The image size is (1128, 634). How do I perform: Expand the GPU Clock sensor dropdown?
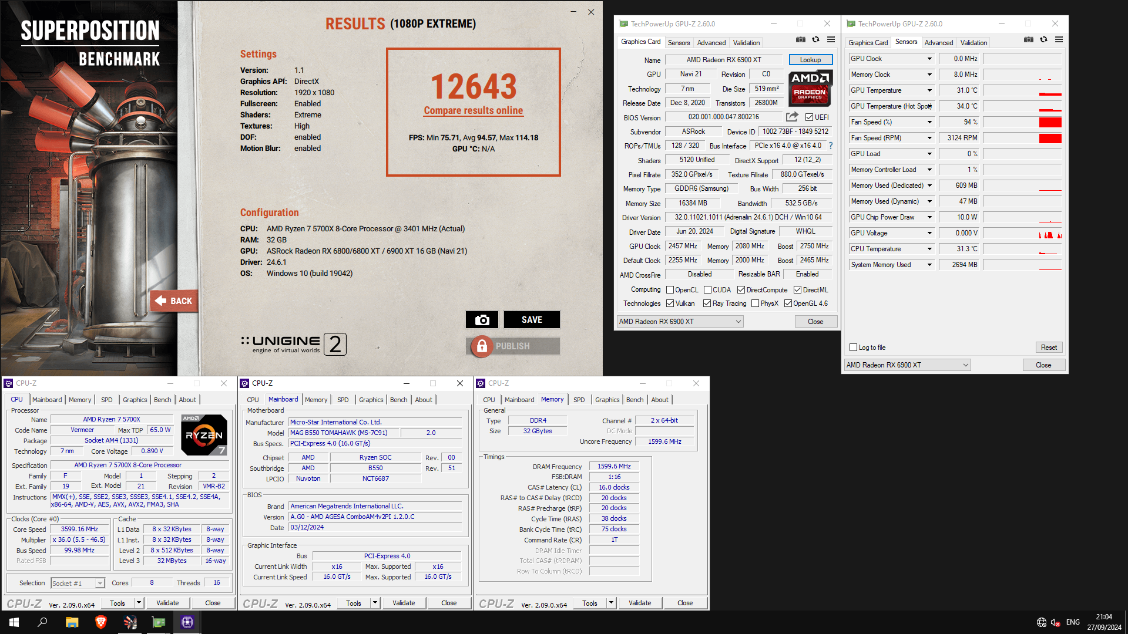[x=929, y=59]
